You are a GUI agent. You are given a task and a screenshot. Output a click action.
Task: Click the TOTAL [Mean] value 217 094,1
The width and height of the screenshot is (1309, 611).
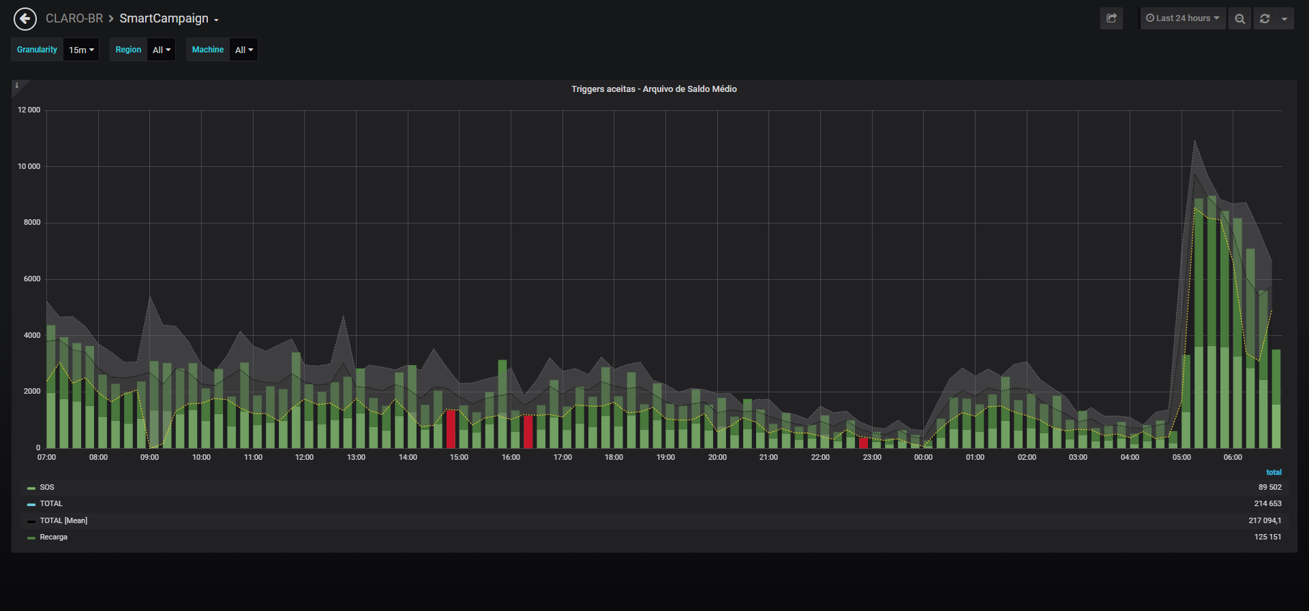point(1265,521)
